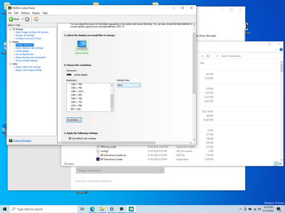The image size is (285, 213).
Task: Open Microsoft Edge from taskbar
Action: pyautogui.click(x=92, y=209)
